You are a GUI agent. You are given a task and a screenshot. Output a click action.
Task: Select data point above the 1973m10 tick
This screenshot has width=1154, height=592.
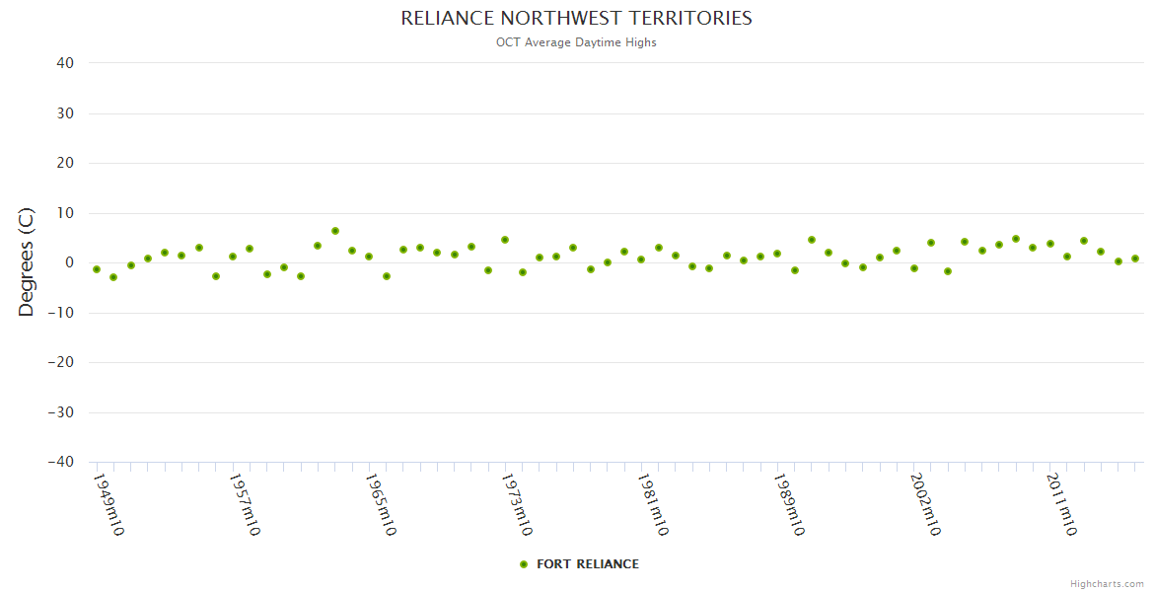tap(505, 240)
